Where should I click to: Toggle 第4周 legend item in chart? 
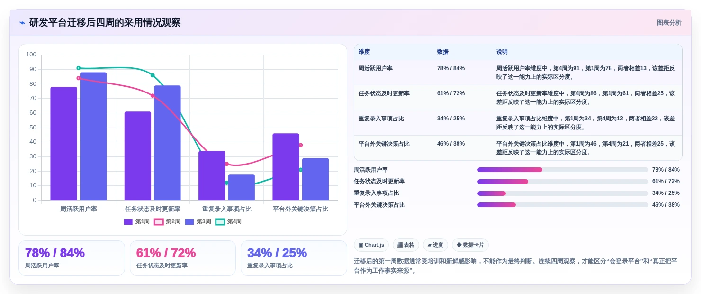click(228, 221)
